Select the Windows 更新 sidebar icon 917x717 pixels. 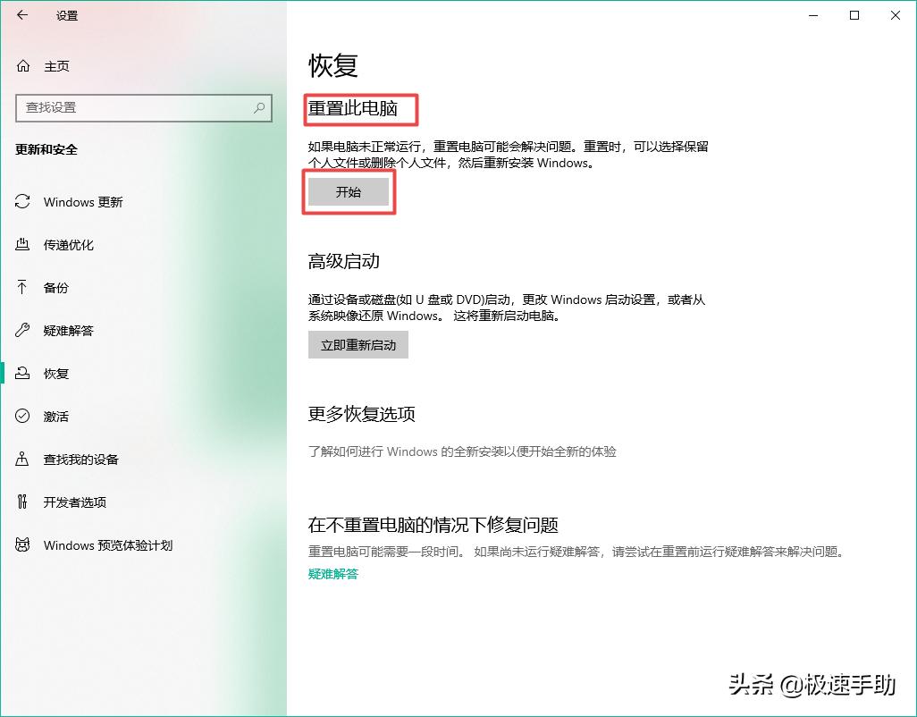click(24, 202)
